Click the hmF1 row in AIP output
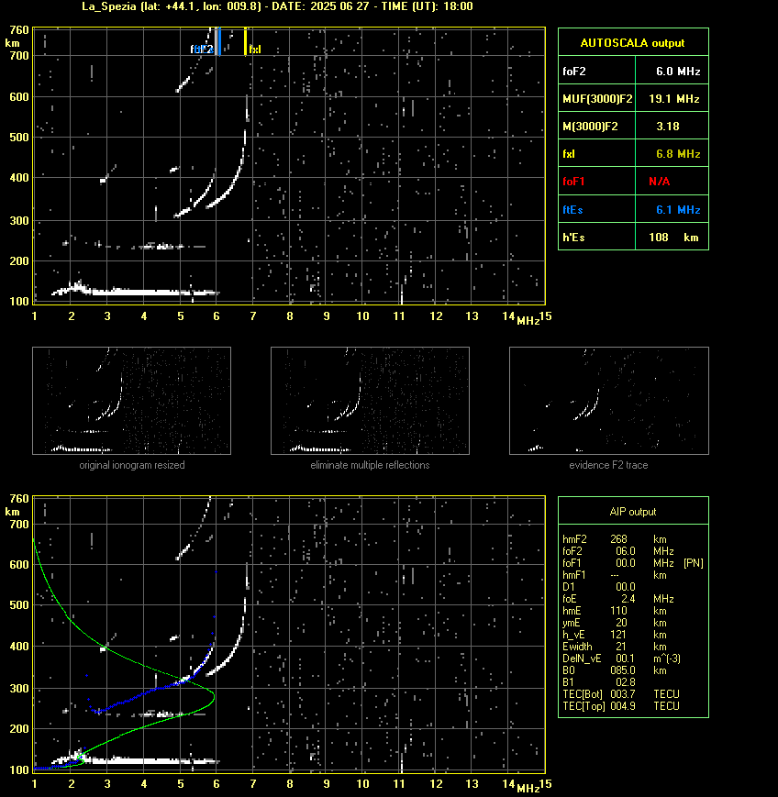 tap(615, 575)
